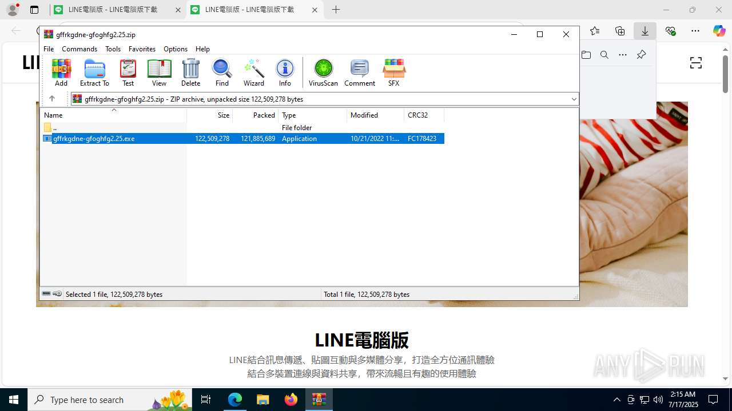Open downloads folder icon in flyout
Image resolution: width=732 pixels, height=411 pixels.
click(x=586, y=55)
